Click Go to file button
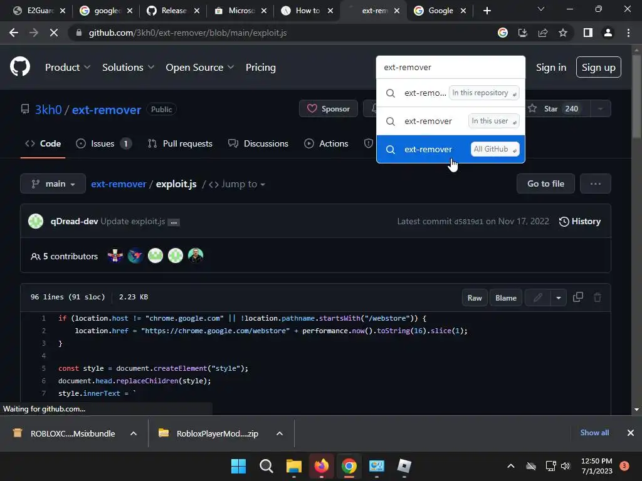 tap(545, 184)
